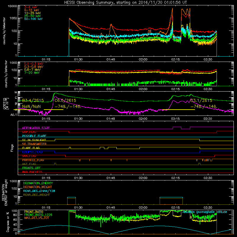This screenshot has height=237, width=237.
Task: Click the REAR_DEC_CHAN/128 legend label
Action: [x=39, y=191]
